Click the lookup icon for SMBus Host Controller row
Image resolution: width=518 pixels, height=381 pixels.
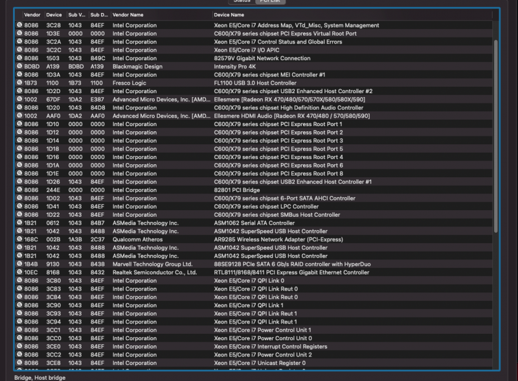click(19, 214)
